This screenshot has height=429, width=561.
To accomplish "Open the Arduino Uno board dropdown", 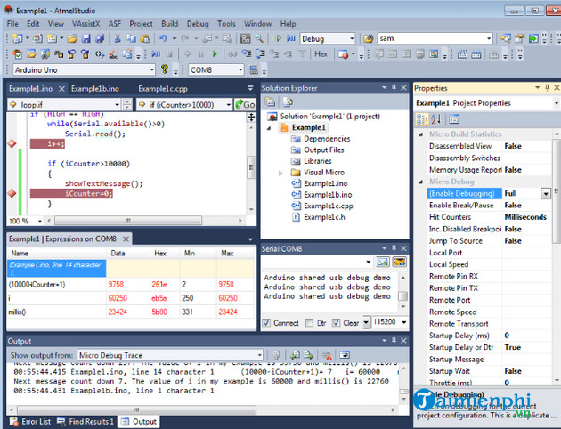I will pos(150,69).
